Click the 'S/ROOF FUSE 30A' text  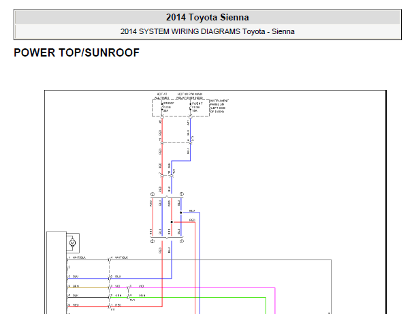(x=168, y=107)
